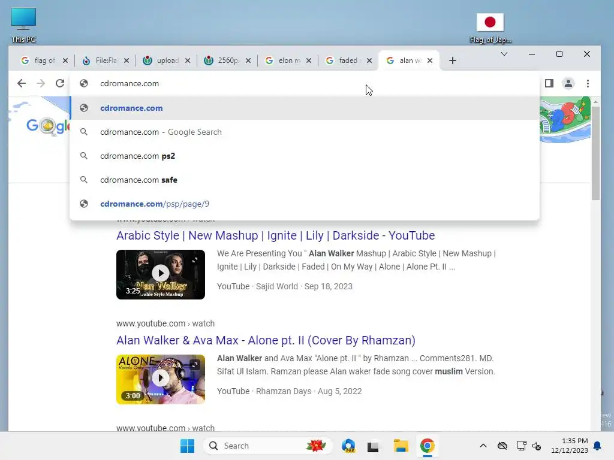
Task: Click the forward navigation arrow
Action: tap(41, 83)
